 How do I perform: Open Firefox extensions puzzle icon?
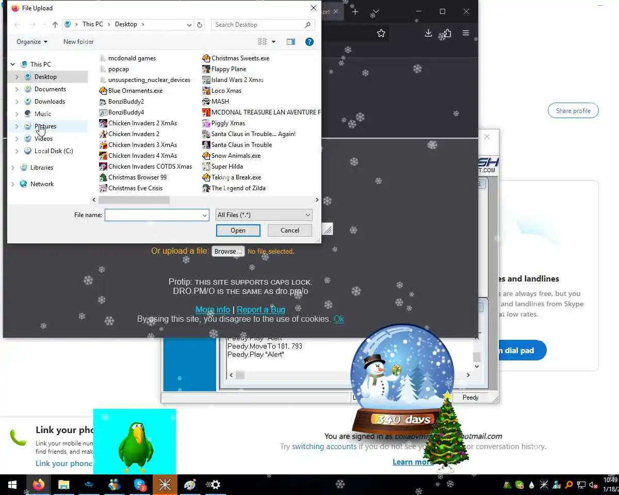(447, 33)
